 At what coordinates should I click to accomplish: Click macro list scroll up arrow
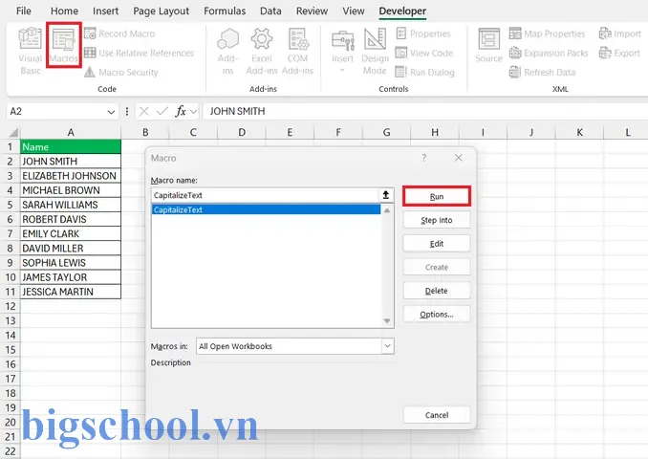[x=387, y=210]
